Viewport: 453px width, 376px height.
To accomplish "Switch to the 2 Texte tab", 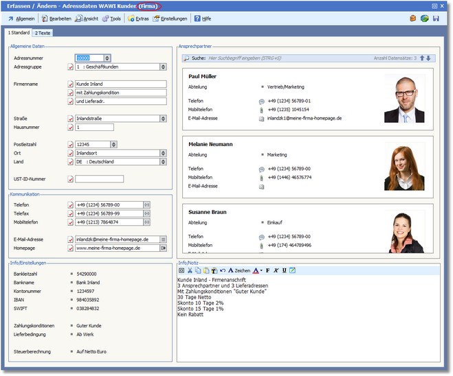I will (43, 33).
